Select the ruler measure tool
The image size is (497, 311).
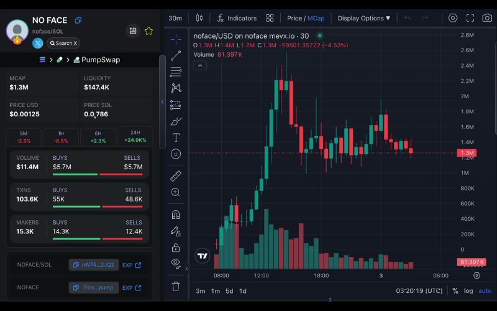(x=176, y=176)
